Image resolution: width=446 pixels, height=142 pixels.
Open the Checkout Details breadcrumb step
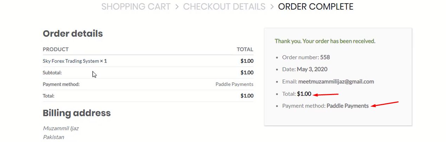(x=224, y=7)
